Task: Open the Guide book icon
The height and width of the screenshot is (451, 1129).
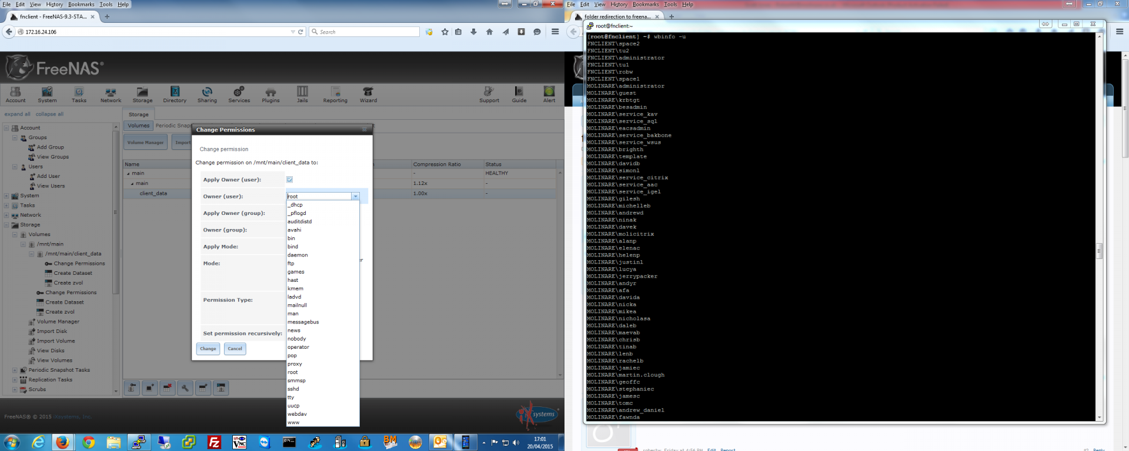Action: point(519,95)
